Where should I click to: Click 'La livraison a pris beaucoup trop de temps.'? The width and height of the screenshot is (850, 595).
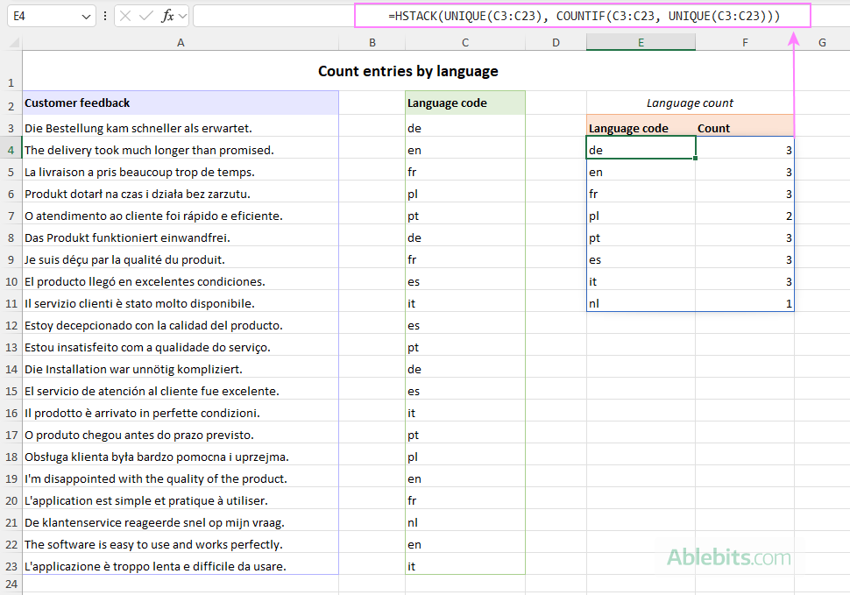click(139, 173)
